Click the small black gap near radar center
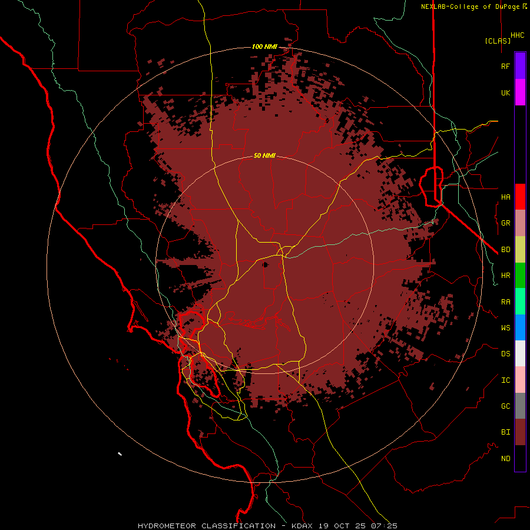 point(265,264)
